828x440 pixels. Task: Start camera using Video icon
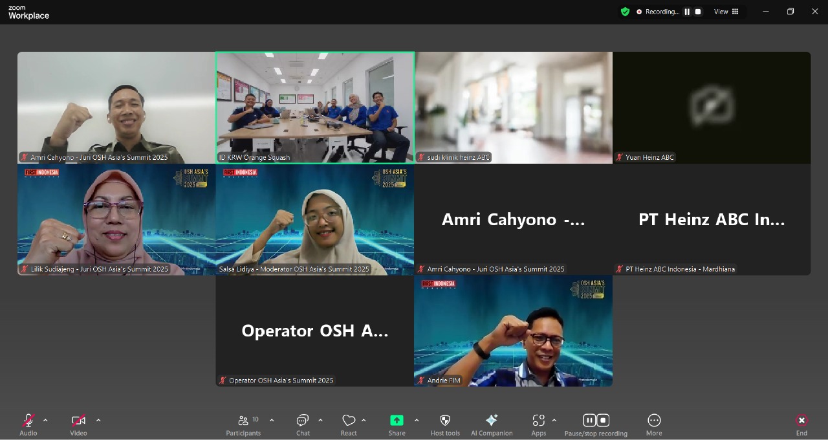[x=78, y=421]
